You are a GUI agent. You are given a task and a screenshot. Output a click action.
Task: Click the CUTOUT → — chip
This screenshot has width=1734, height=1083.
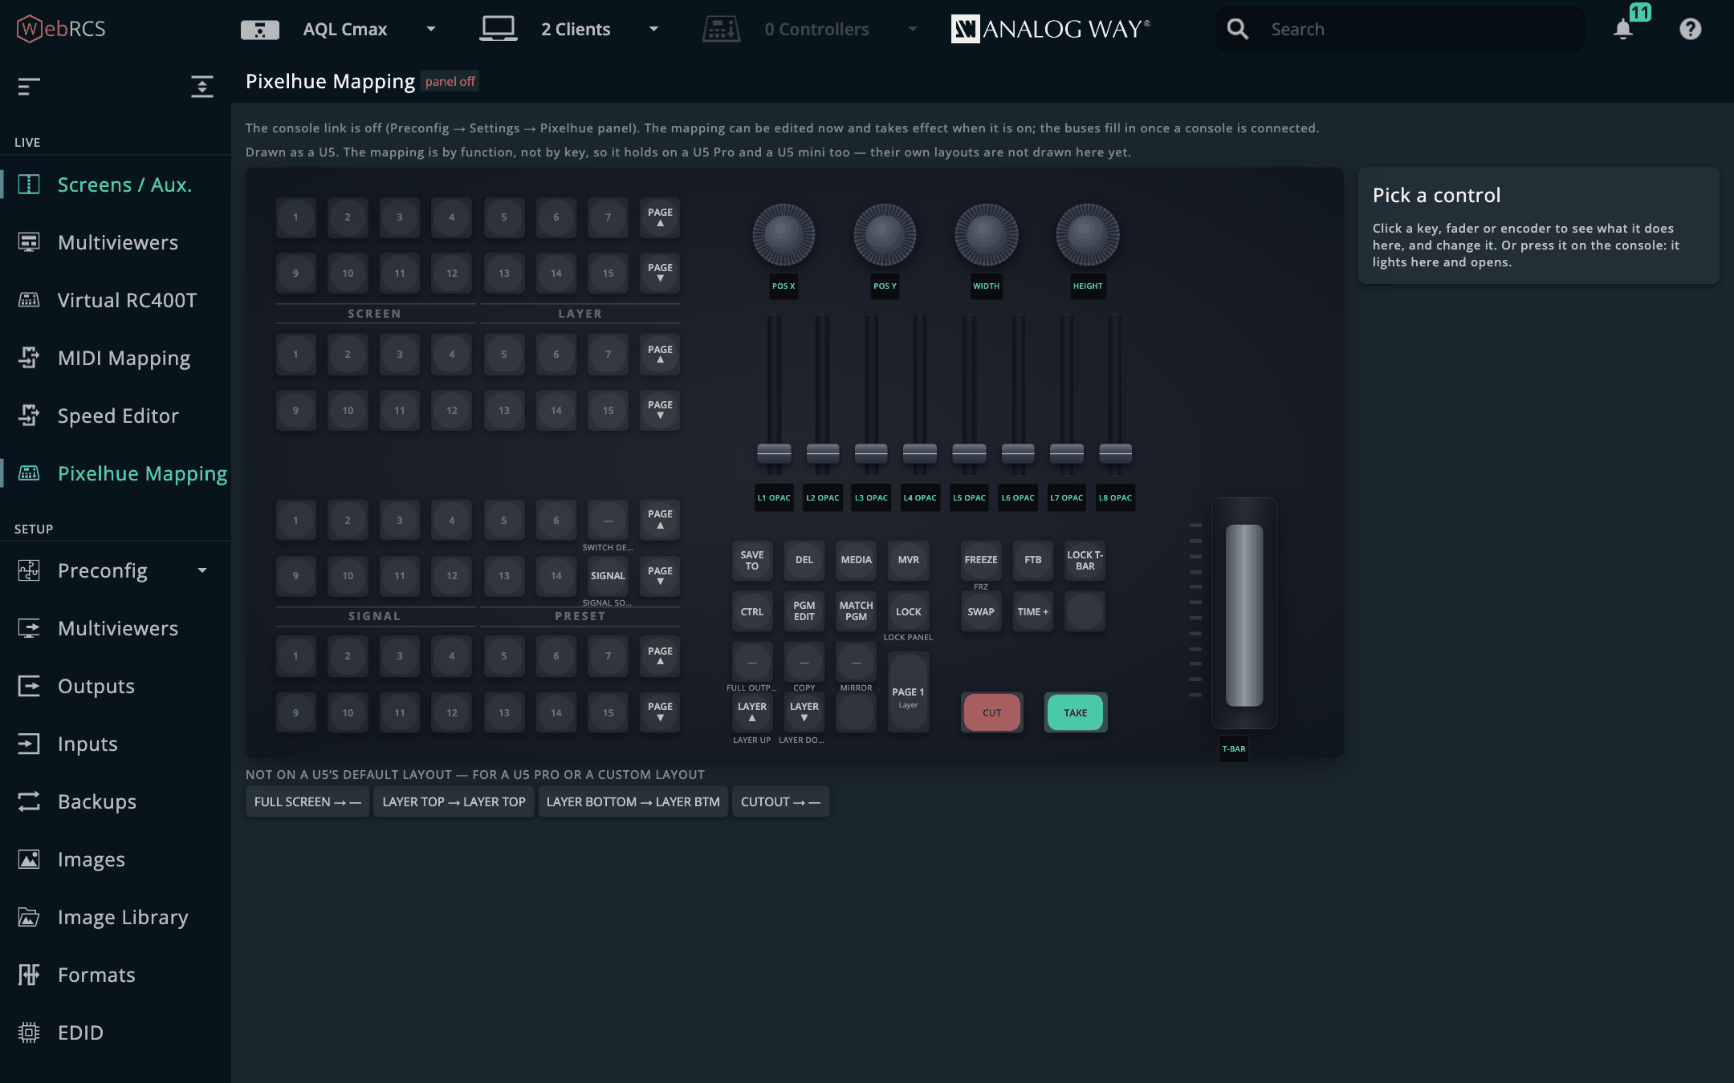[x=780, y=801]
